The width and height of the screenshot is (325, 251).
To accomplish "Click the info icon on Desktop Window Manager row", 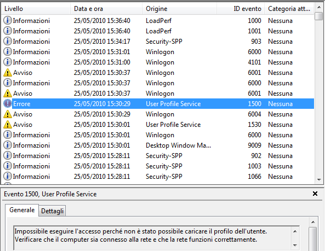I will pyautogui.click(x=8, y=145).
